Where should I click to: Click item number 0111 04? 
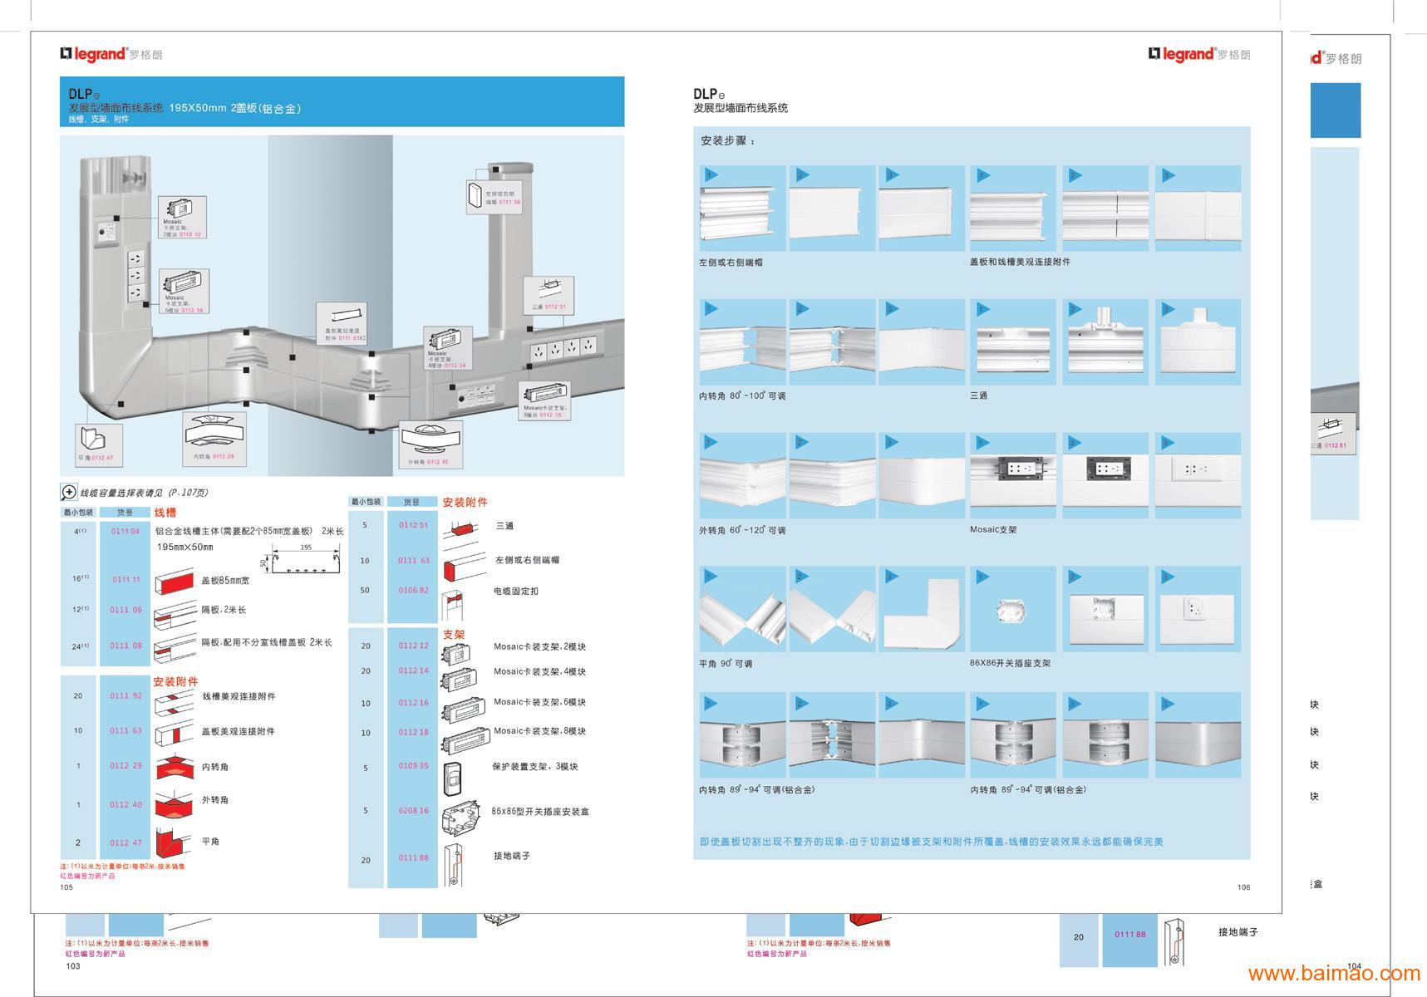[x=125, y=531]
